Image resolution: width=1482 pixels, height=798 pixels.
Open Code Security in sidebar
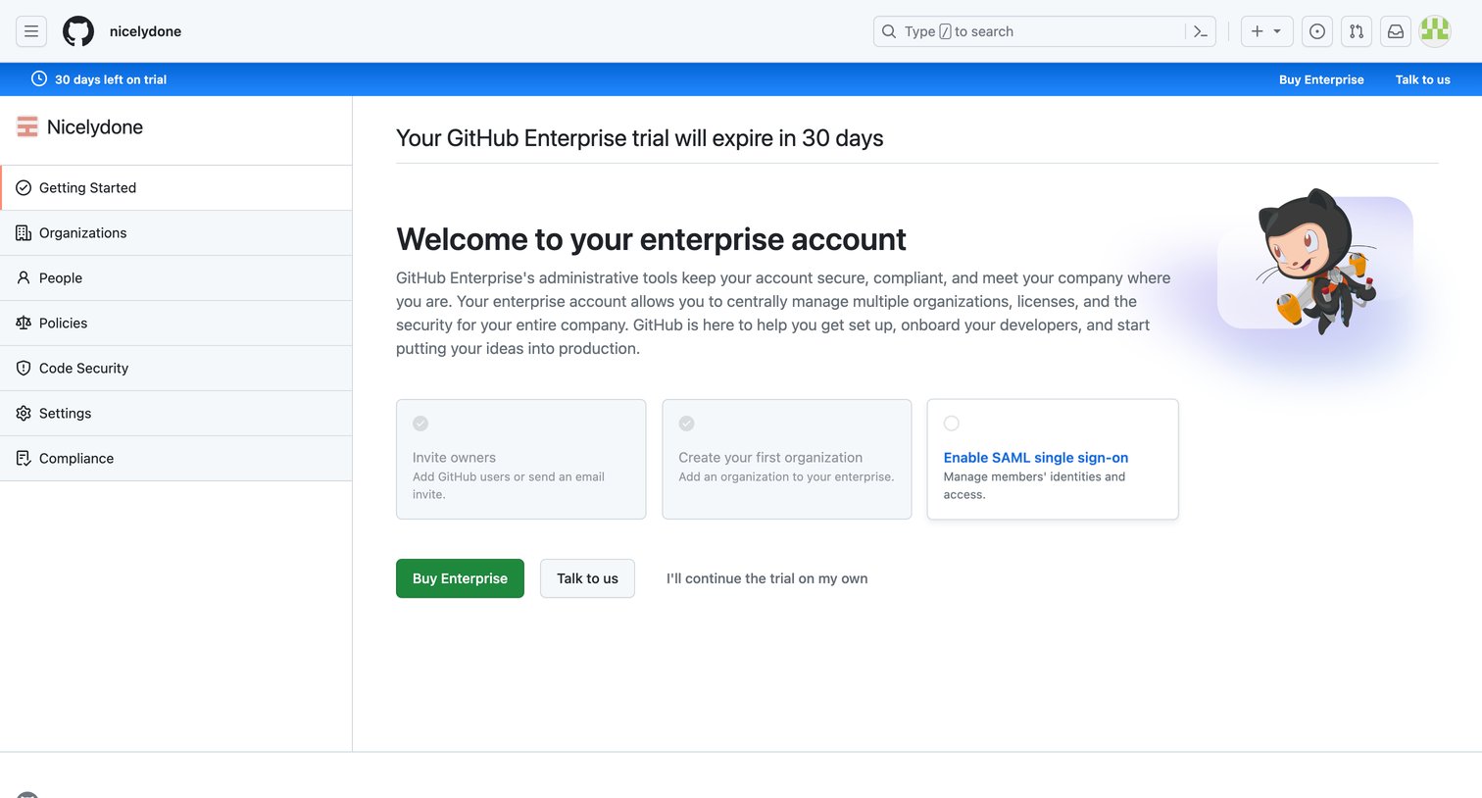point(176,368)
